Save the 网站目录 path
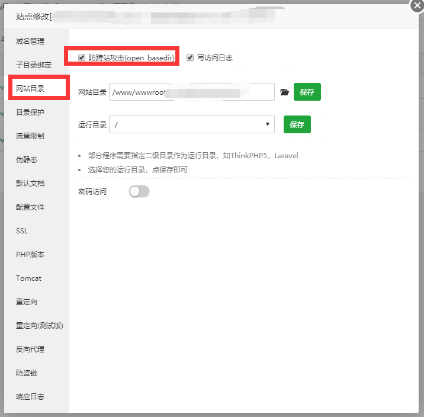The width and height of the screenshot is (424, 417). (x=307, y=92)
